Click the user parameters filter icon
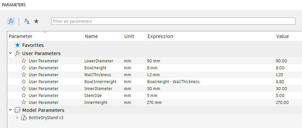This screenshot has height=128, width=302. [26, 21]
